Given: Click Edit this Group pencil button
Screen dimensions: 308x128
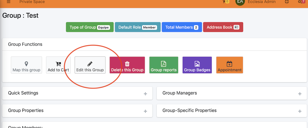Looking at the screenshot, I should pyautogui.click(x=90, y=65).
